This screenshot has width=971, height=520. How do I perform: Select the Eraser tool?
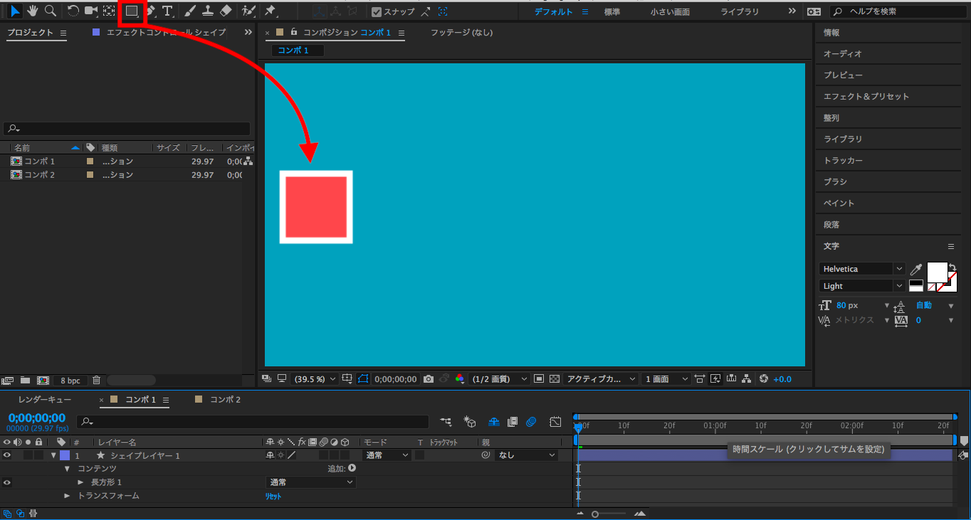point(226,11)
